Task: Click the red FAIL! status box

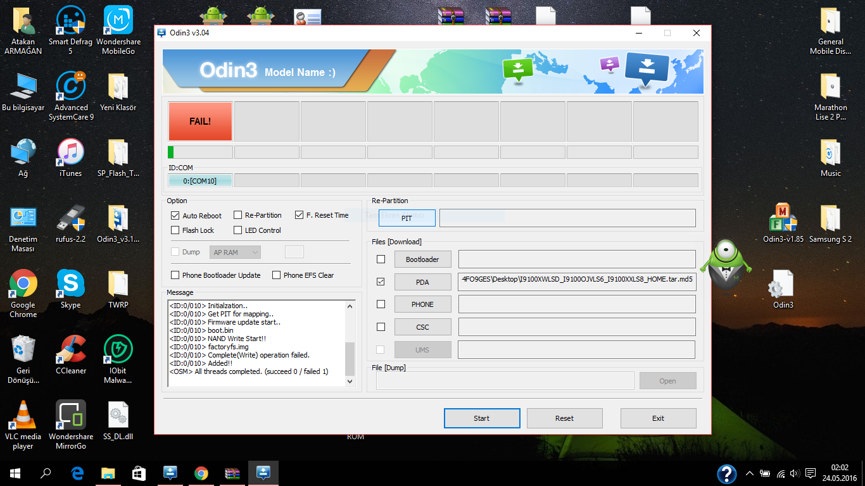Action: [x=200, y=121]
